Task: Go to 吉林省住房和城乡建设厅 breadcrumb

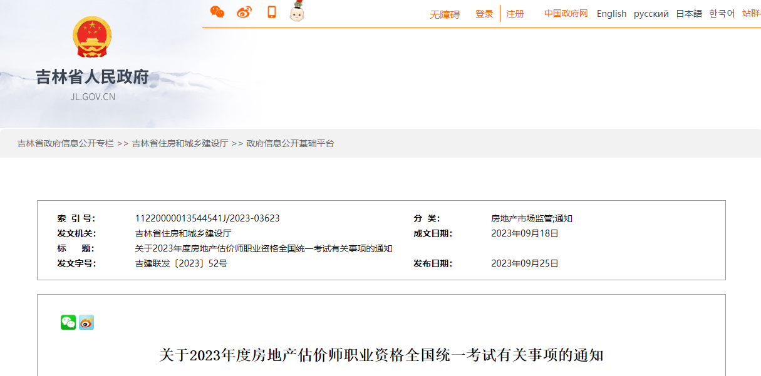Action: [x=180, y=143]
